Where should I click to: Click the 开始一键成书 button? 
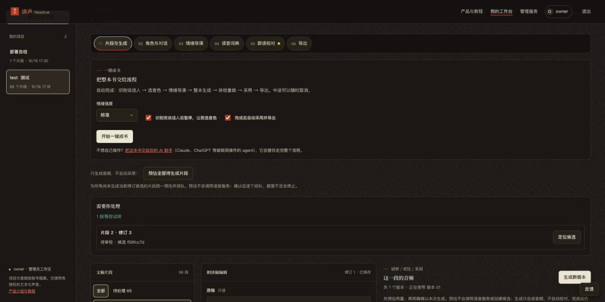(115, 137)
